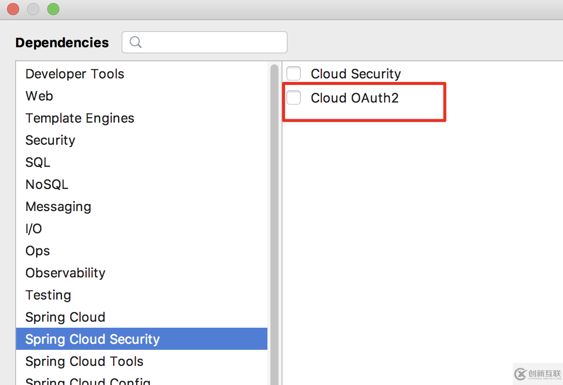
Task: Click the green zoom window button
Action: [x=53, y=9]
